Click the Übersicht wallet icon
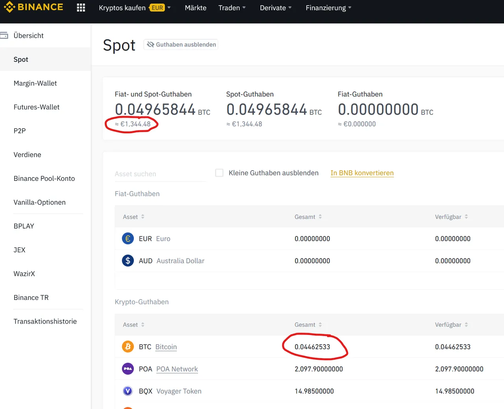This screenshot has width=504, height=409. (4, 35)
